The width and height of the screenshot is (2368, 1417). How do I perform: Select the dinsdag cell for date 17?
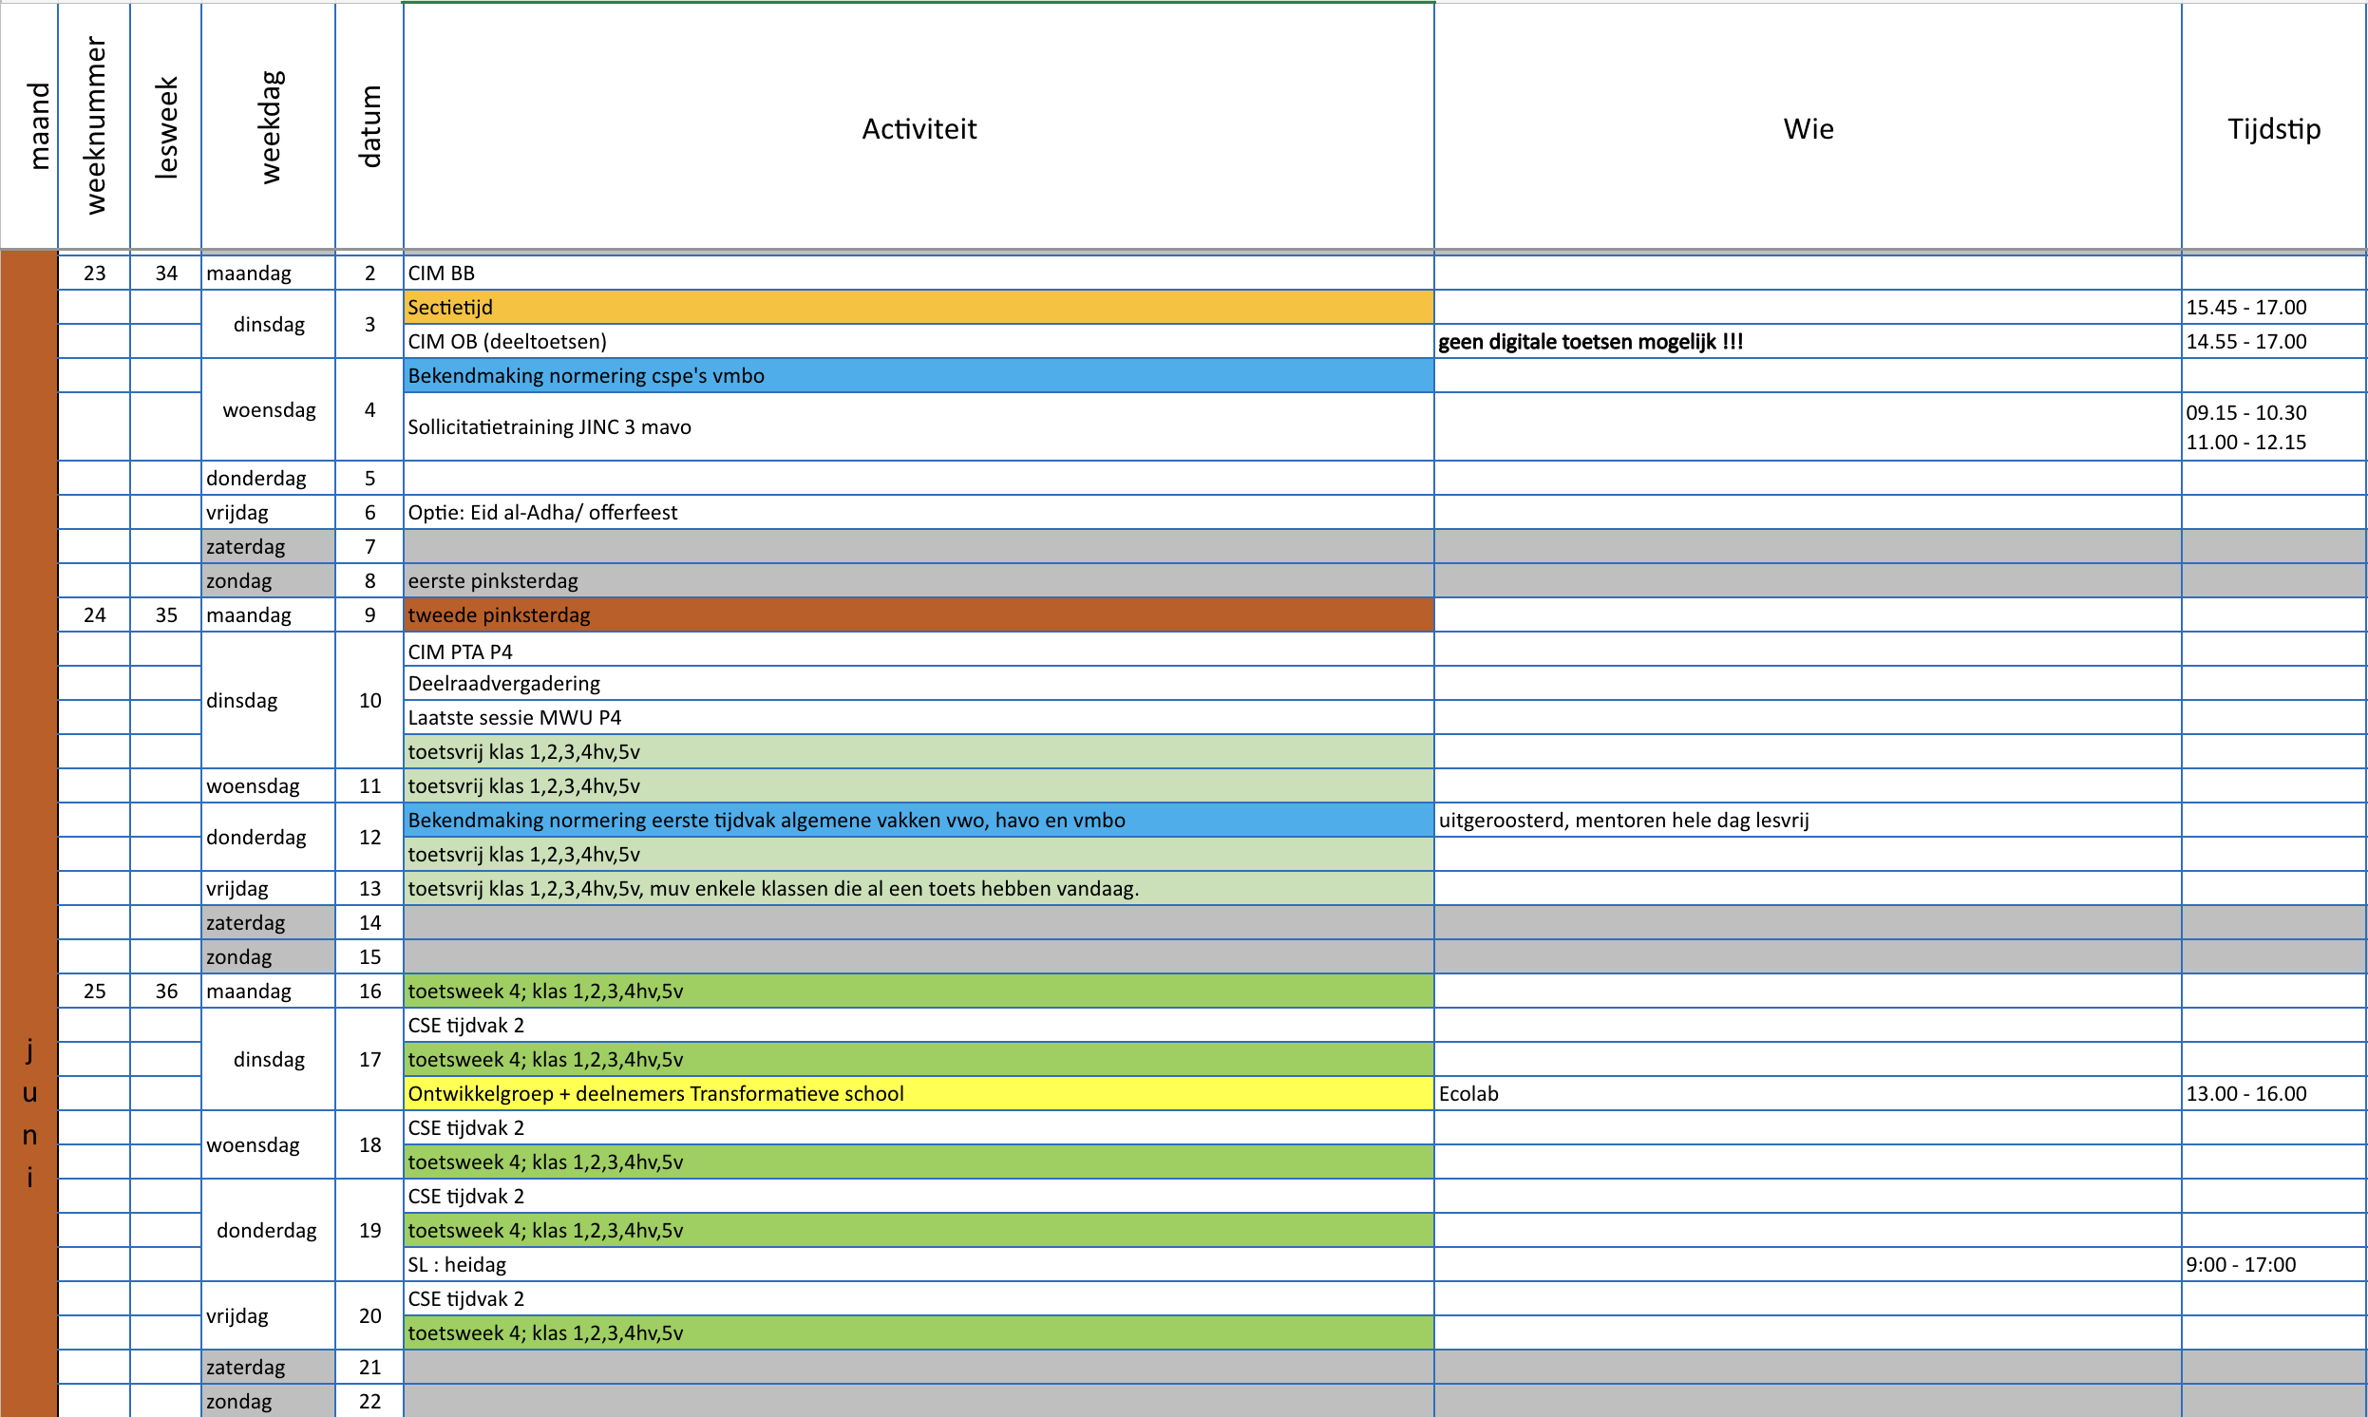(268, 1060)
